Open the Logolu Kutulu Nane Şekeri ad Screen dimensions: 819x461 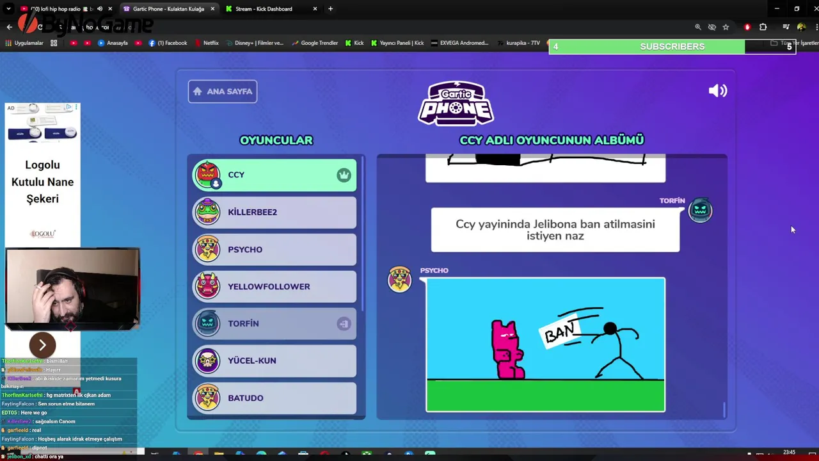(42, 182)
